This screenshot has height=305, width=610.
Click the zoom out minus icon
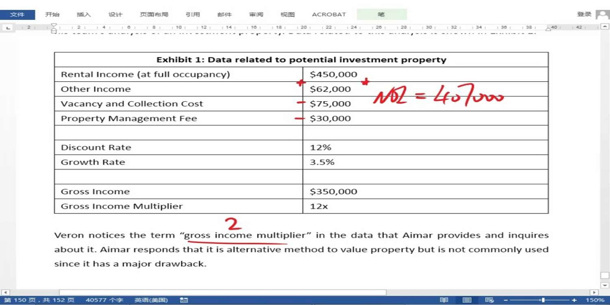tap(505, 300)
